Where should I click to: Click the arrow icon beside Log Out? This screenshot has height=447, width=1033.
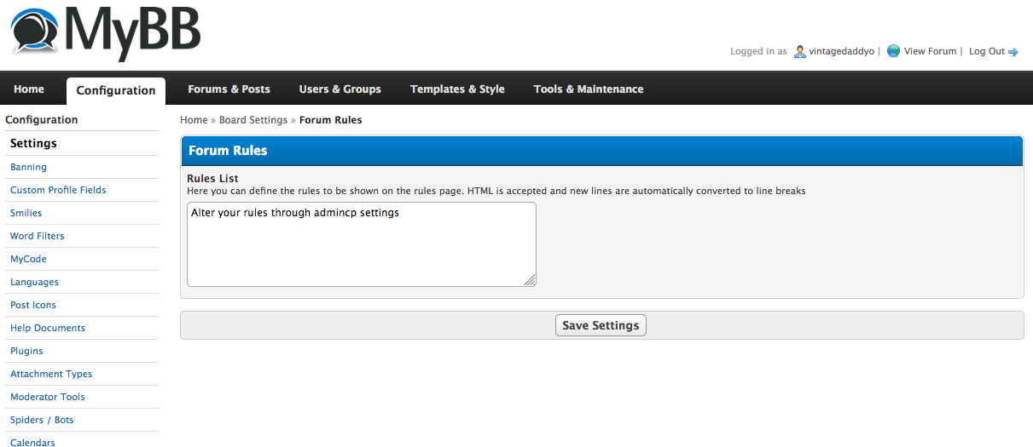[x=1013, y=52]
